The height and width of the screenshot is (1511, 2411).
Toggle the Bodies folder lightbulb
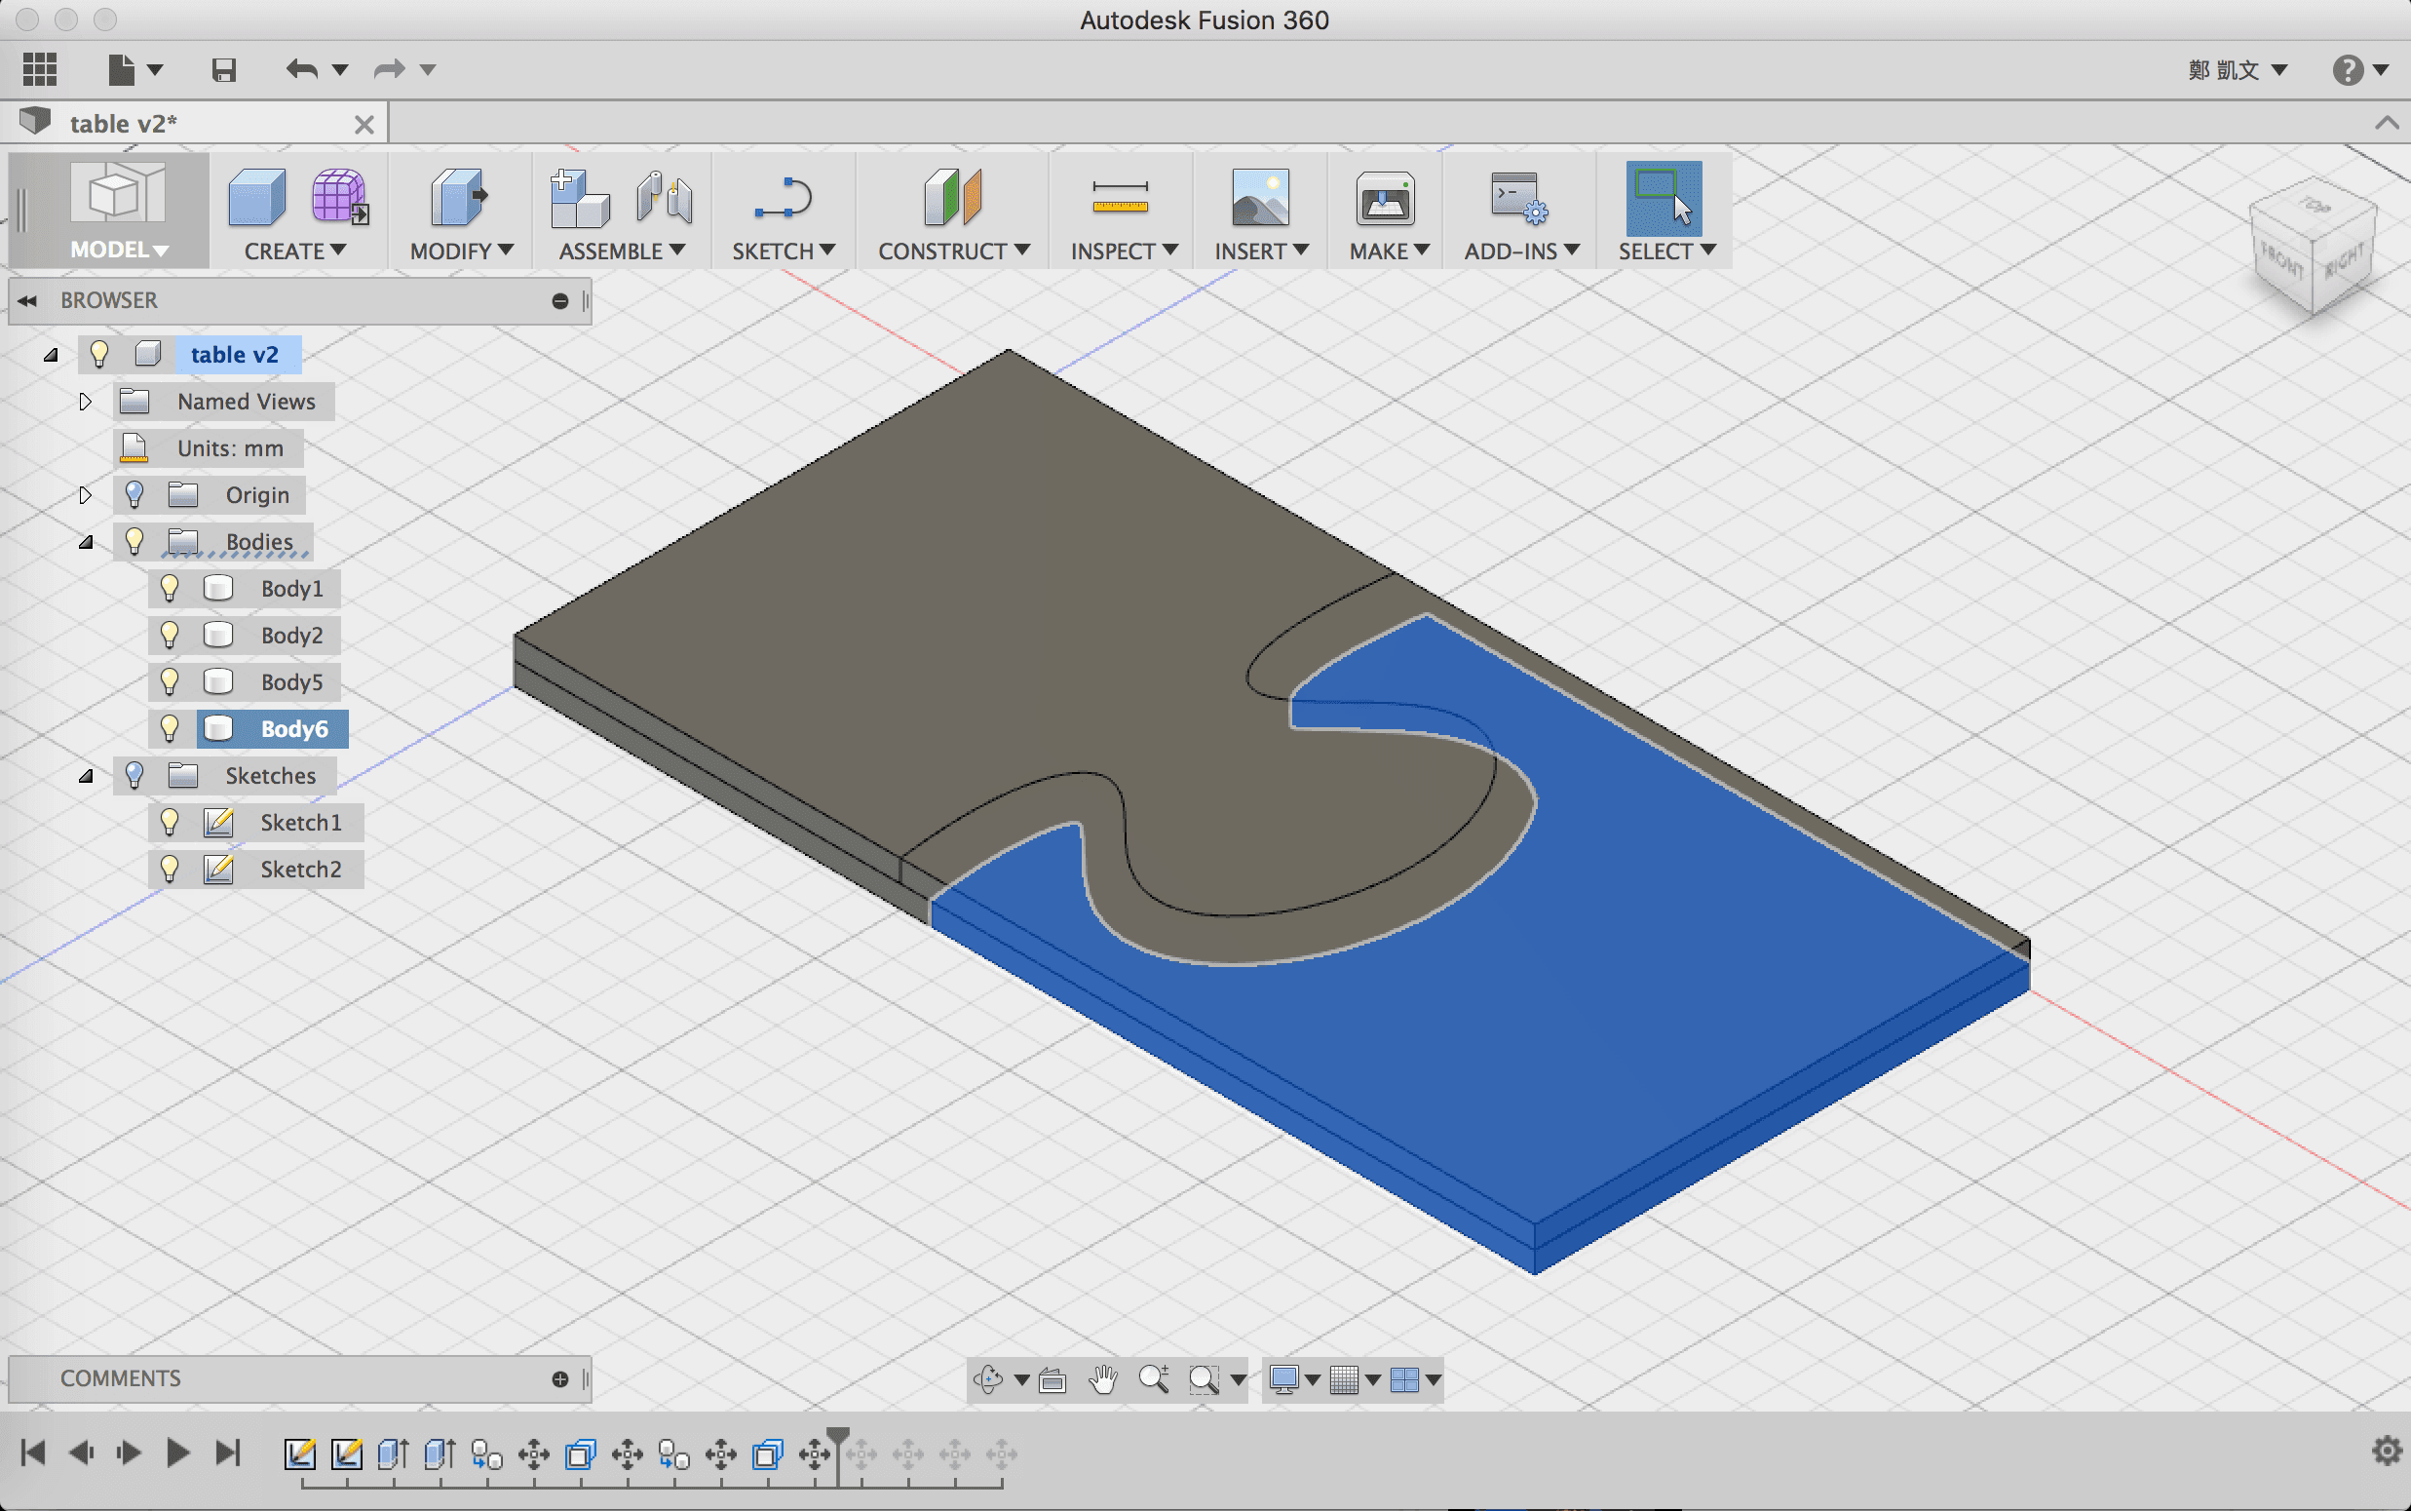click(134, 542)
